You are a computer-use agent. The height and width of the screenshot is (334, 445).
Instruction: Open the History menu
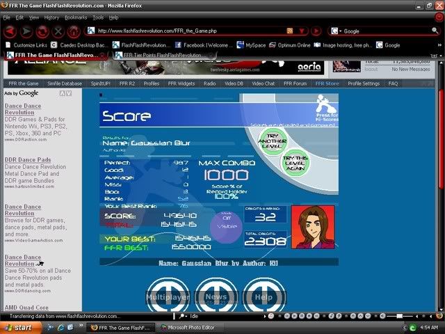pos(51,17)
